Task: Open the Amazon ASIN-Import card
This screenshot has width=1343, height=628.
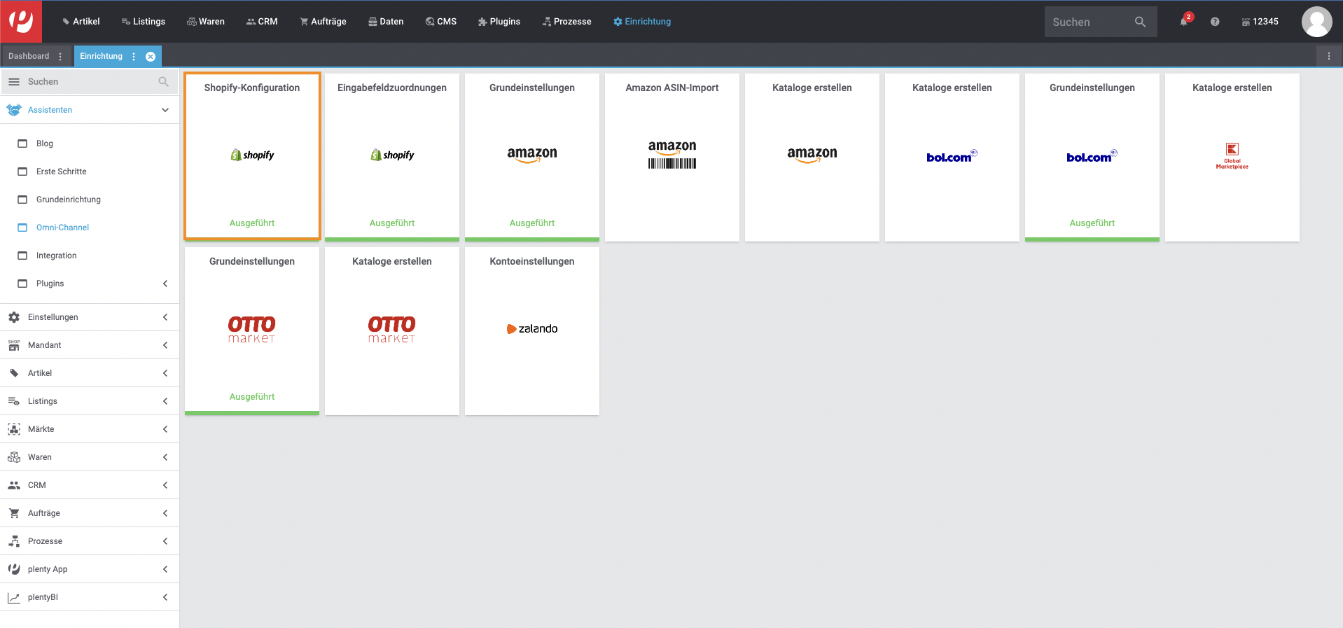Action: tap(672, 158)
